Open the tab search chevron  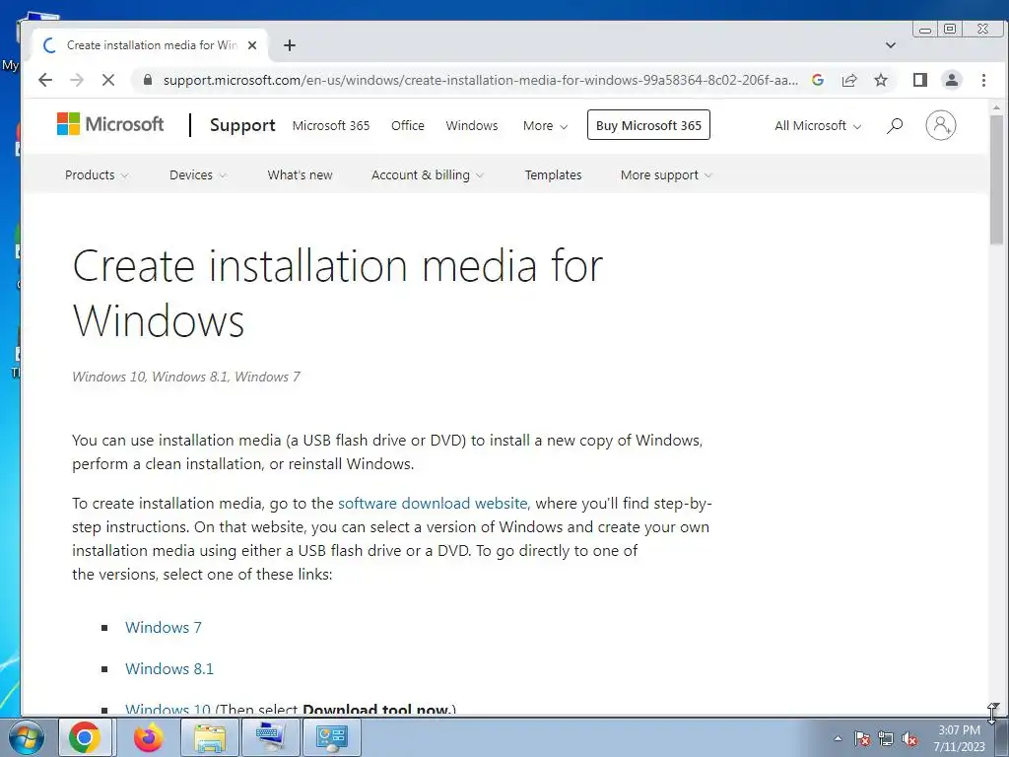pos(891,45)
